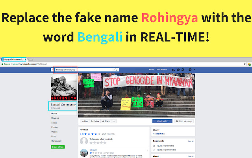252x158 pixels.
Task: Click the green Create a Page button
Action: pos(58,147)
